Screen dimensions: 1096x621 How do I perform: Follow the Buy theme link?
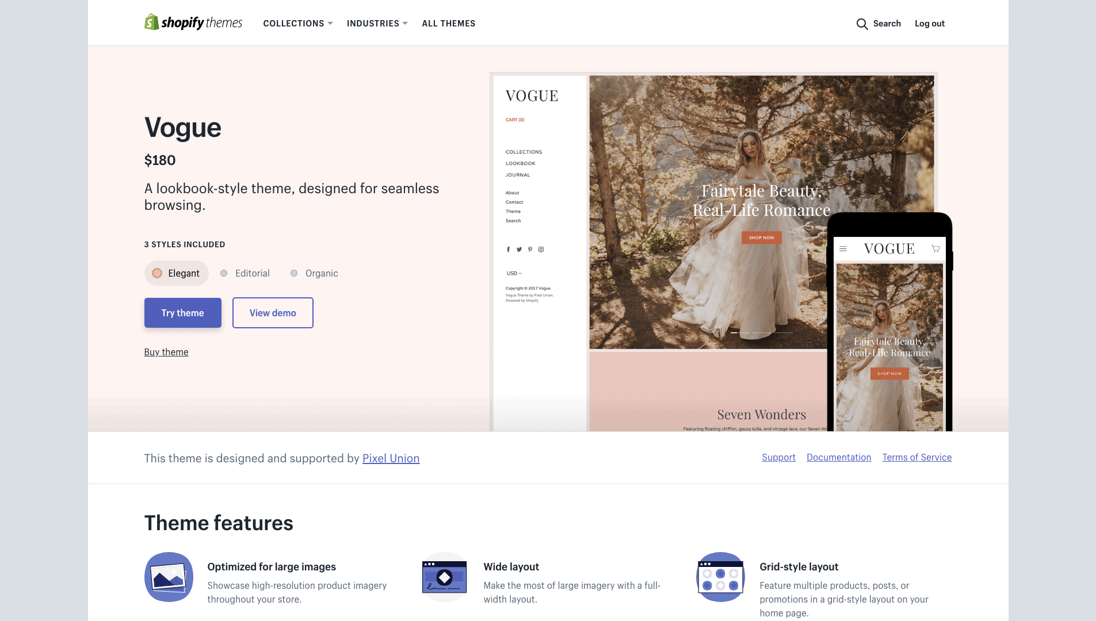(166, 352)
